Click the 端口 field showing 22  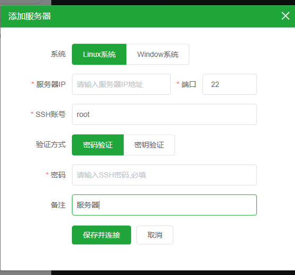229,84
